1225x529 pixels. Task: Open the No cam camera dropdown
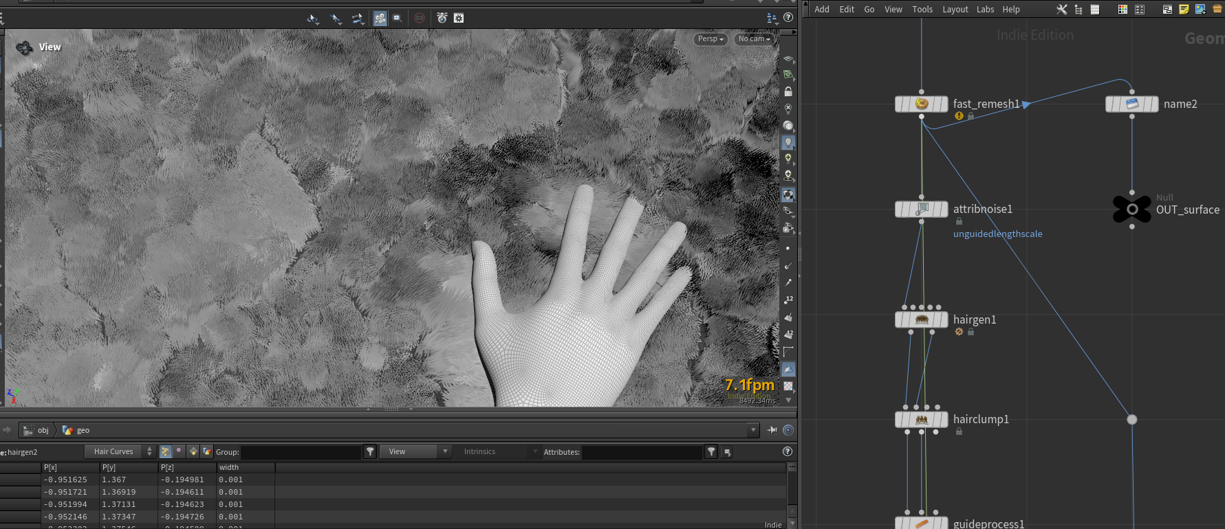point(754,39)
